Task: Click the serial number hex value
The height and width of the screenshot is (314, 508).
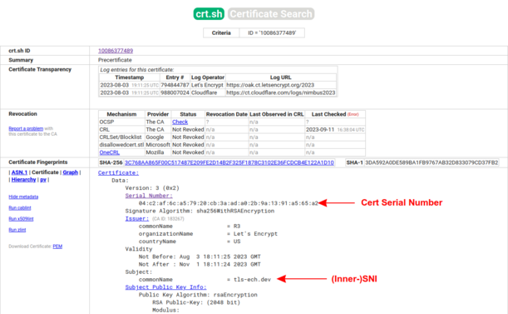Action: pyautogui.click(x=229, y=203)
